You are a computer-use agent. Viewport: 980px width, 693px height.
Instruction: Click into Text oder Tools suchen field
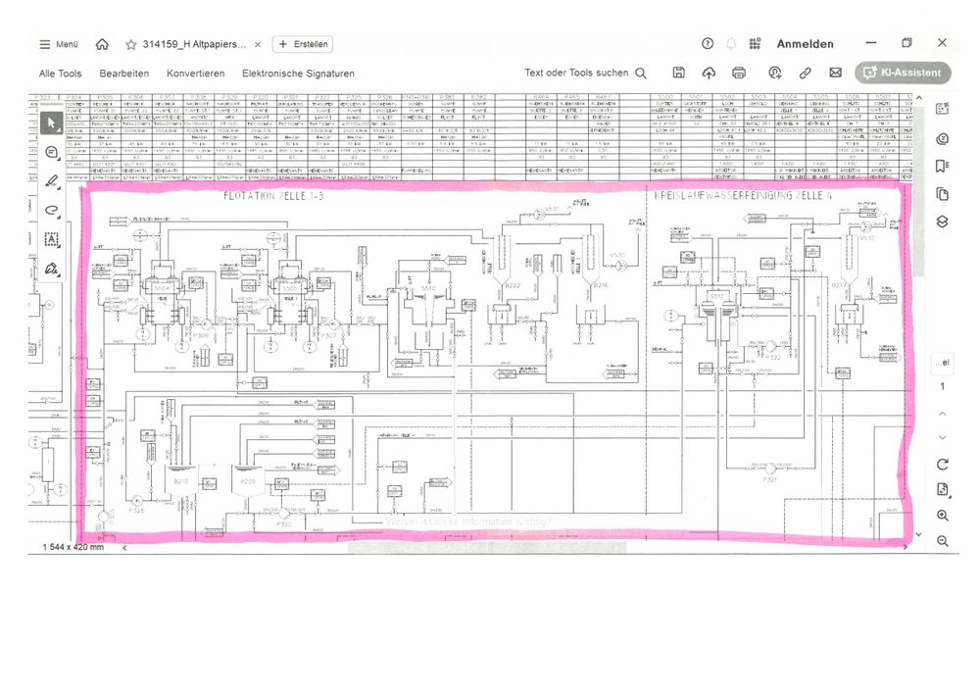(x=584, y=73)
